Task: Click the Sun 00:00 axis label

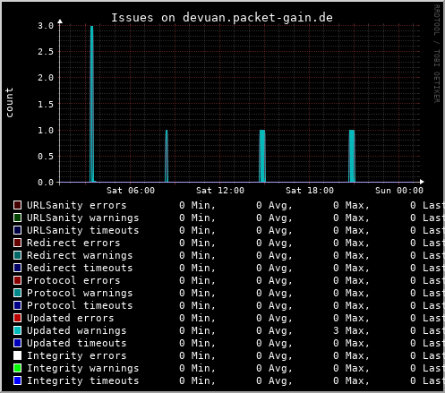Action: 399,191
